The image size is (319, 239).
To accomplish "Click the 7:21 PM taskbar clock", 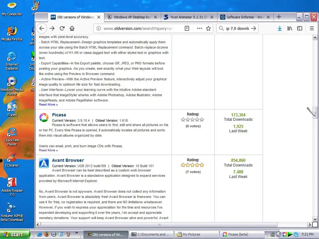I will (x=307, y=234).
